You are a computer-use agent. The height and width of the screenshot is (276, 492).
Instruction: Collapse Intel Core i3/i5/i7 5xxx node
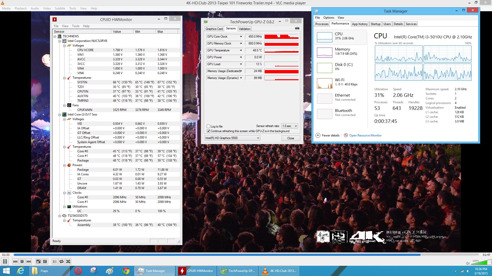point(59,115)
